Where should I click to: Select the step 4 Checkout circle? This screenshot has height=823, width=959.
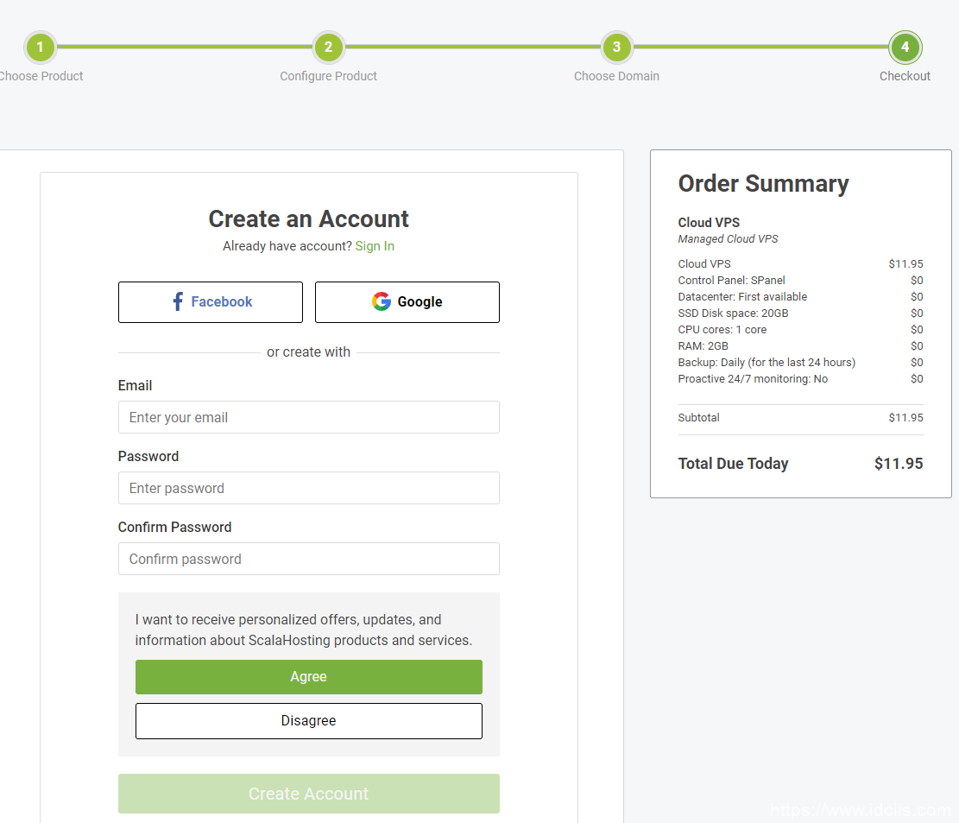pyautogui.click(x=905, y=47)
